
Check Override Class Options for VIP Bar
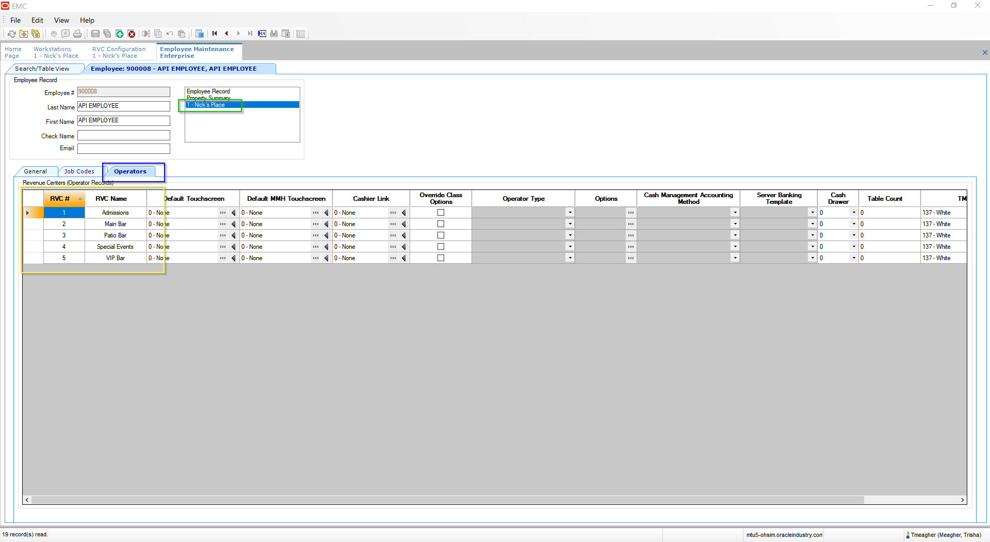(x=441, y=258)
